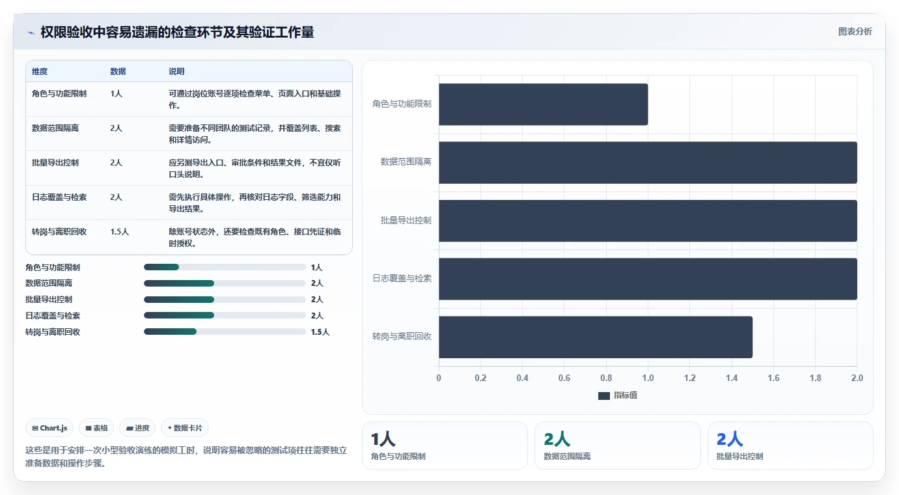899x495 pixels.
Task: Click the 1.5人 progress value label
Action: click(x=320, y=332)
